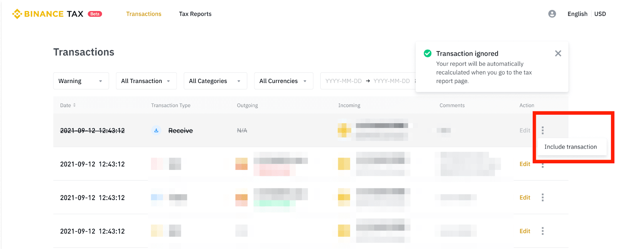617x249 pixels.
Task: Click the struck-through 2021-09-12 12:43:12 date
Action: (93, 130)
